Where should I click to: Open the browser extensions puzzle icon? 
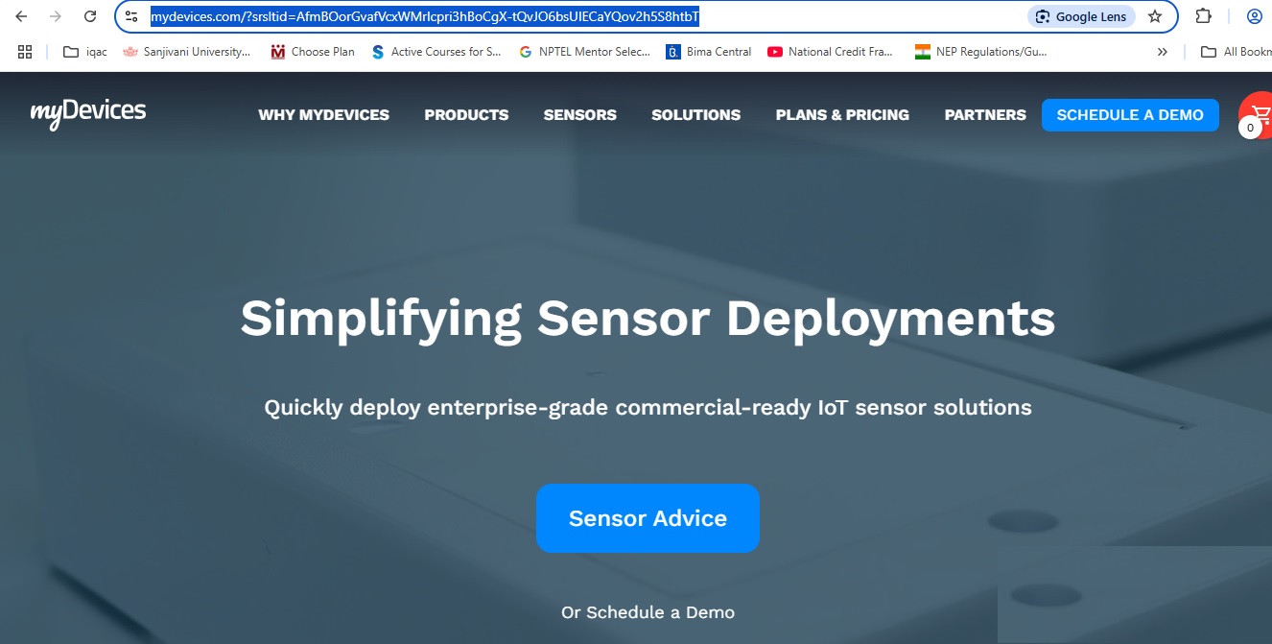(1204, 16)
